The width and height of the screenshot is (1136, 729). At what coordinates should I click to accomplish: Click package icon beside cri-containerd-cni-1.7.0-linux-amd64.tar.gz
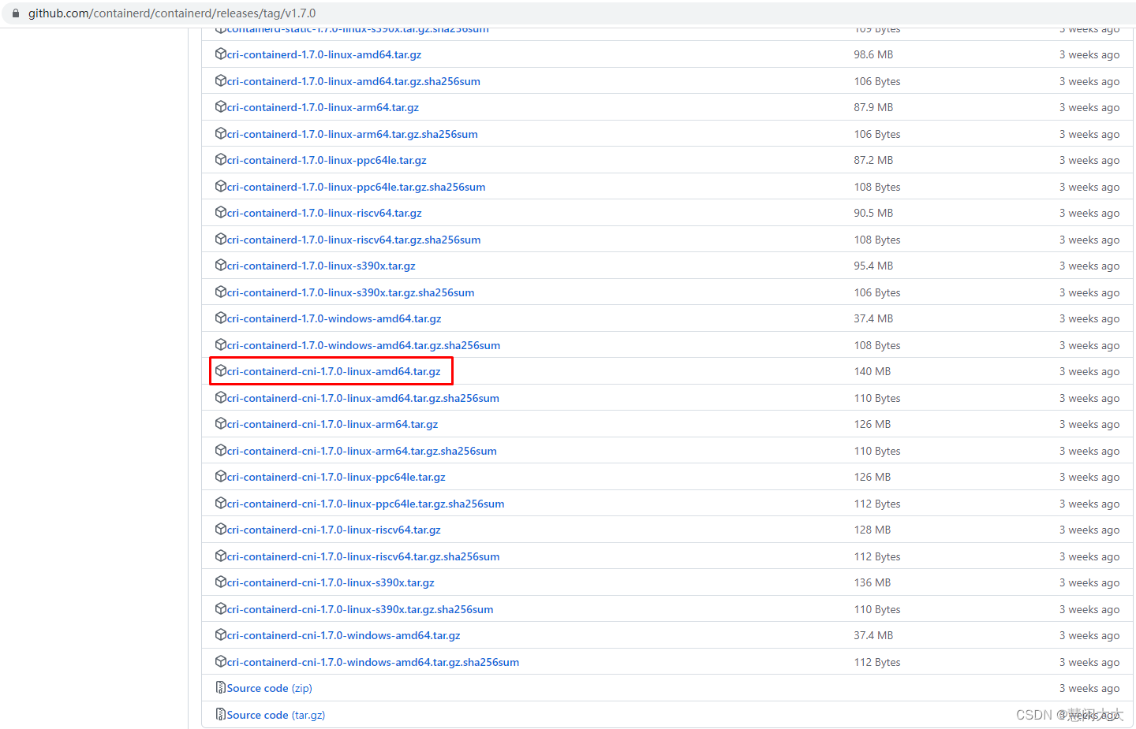click(221, 370)
